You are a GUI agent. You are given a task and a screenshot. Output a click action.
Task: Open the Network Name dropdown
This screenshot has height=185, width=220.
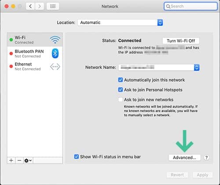159,67
